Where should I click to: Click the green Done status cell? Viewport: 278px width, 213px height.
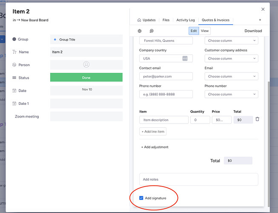(x=86, y=78)
